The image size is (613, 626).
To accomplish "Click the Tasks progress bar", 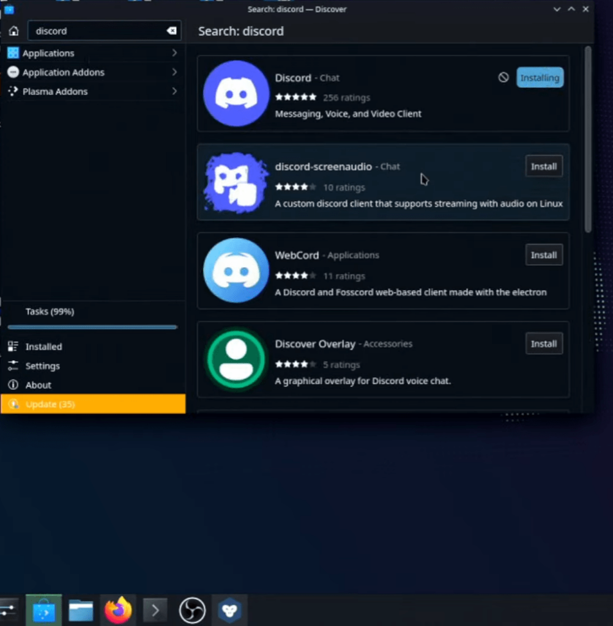I will click(x=92, y=327).
